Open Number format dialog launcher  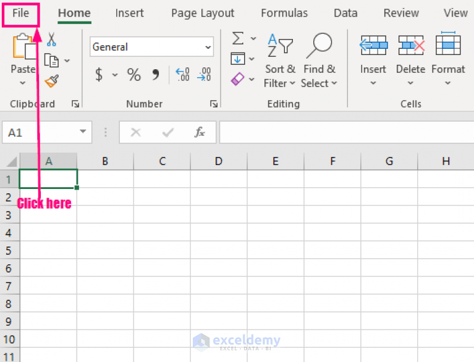coord(214,104)
